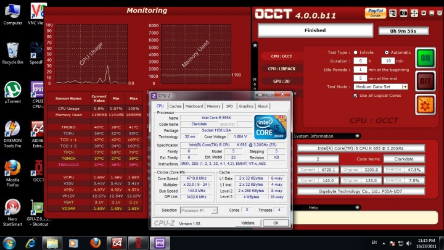Click the OCCT title bar dropdown arrow

pos(424,13)
